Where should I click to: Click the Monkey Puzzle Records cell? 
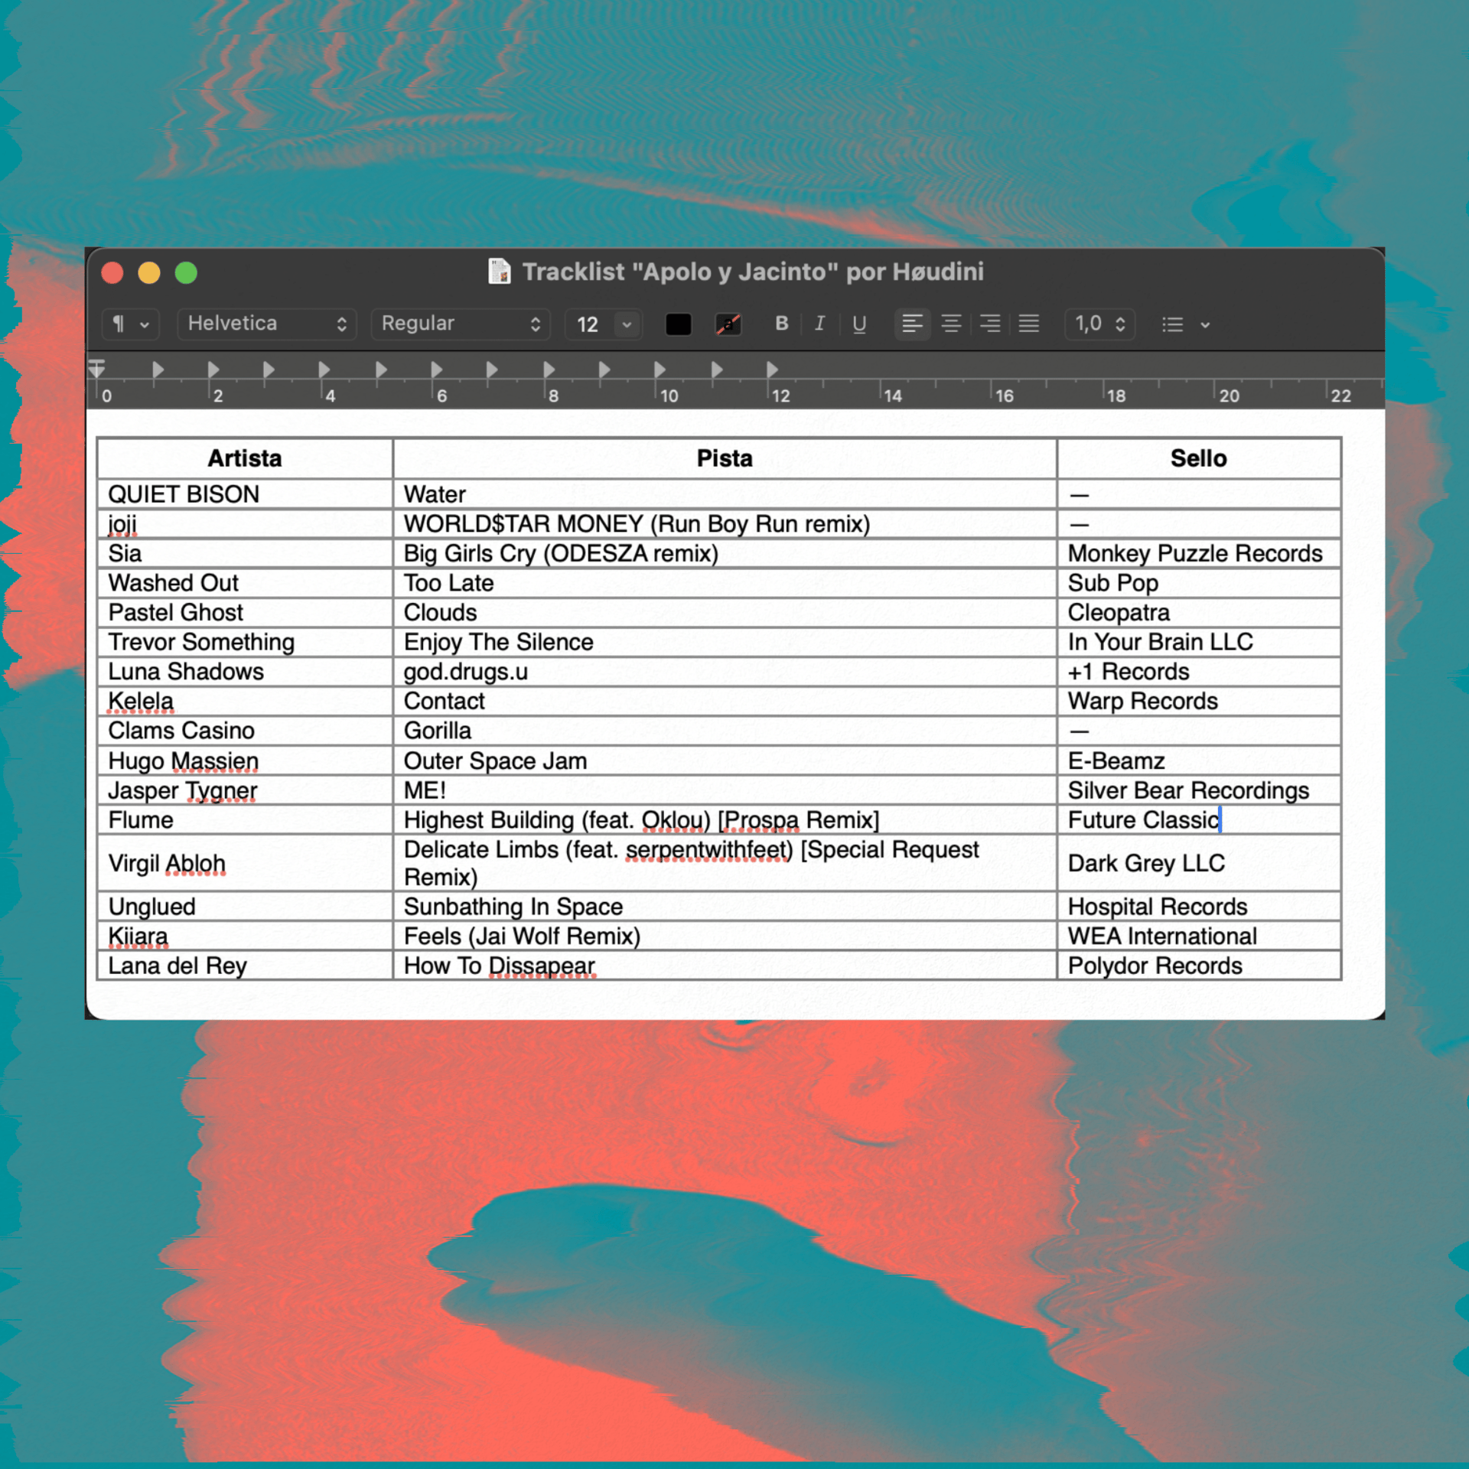tap(1194, 553)
